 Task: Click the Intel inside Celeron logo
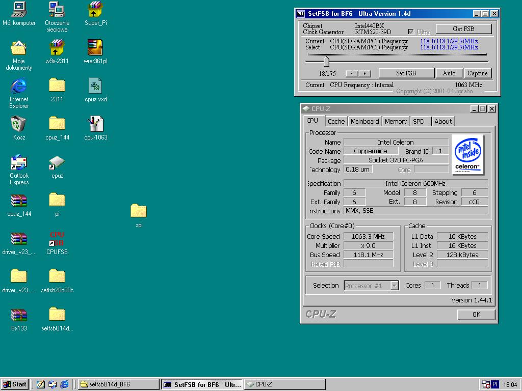tap(468, 155)
